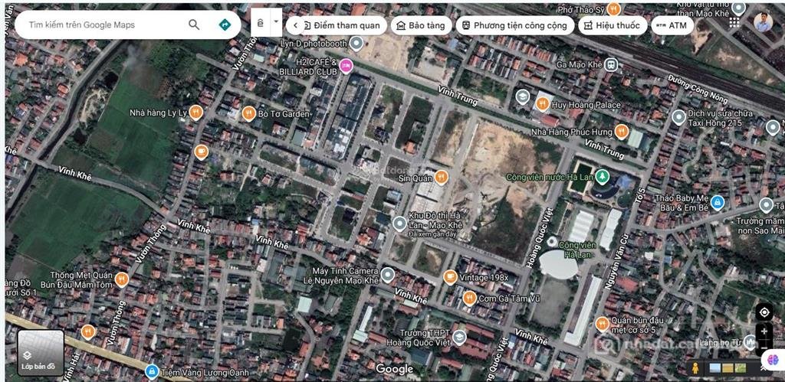
Task: Click the restaurant pin above Vĩnh Hải street
Action: click(88, 331)
